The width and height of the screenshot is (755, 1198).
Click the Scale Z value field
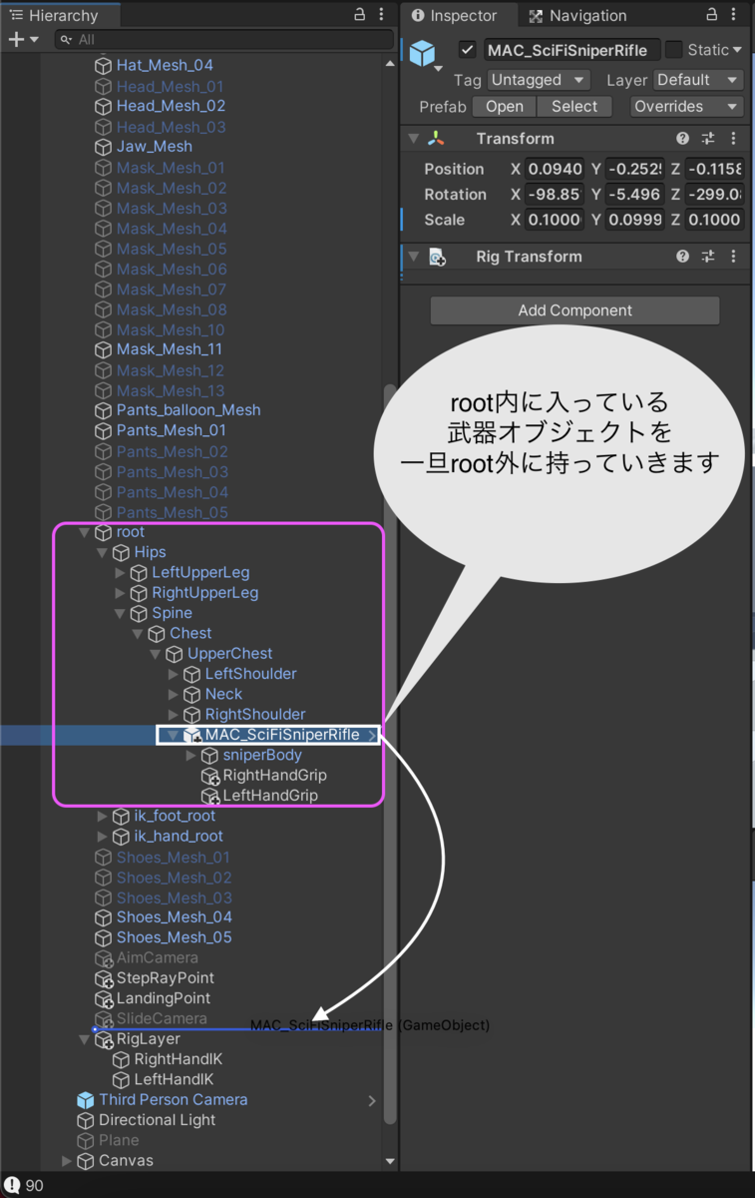(x=714, y=220)
